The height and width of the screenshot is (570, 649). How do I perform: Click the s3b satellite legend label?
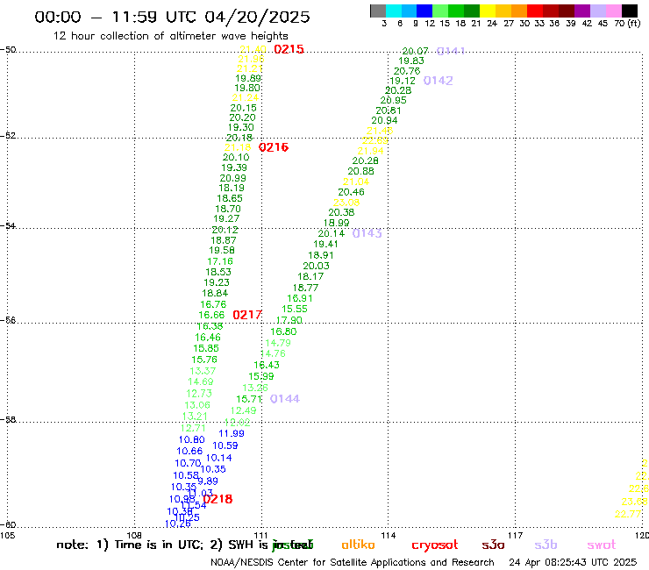pyautogui.click(x=546, y=545)
